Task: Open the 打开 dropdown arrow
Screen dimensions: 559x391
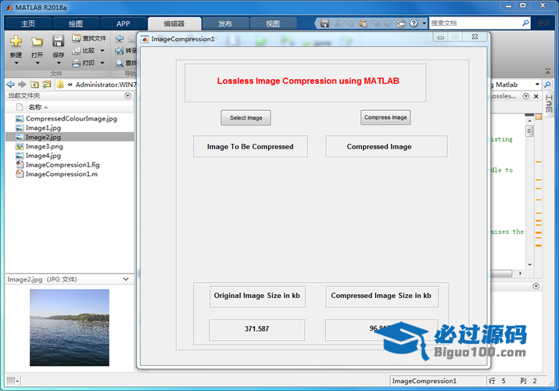Action: point(38,63)
